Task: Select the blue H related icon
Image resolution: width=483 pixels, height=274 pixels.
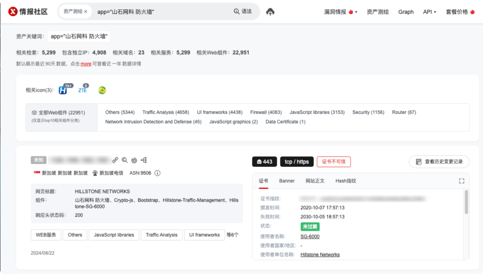Action: tap(63, 90)
